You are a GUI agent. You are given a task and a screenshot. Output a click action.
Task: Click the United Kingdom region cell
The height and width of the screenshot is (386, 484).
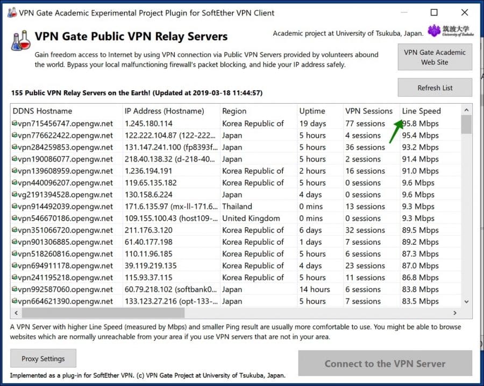click(x=251, y=218)
